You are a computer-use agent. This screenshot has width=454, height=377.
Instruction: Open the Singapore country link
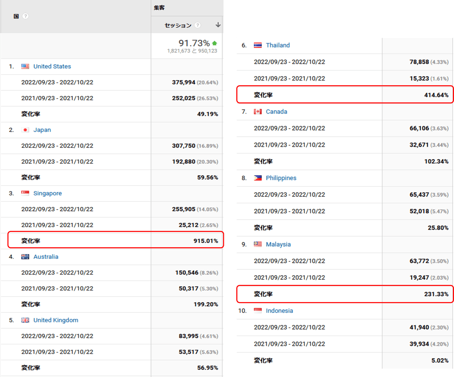click(48, 193)
